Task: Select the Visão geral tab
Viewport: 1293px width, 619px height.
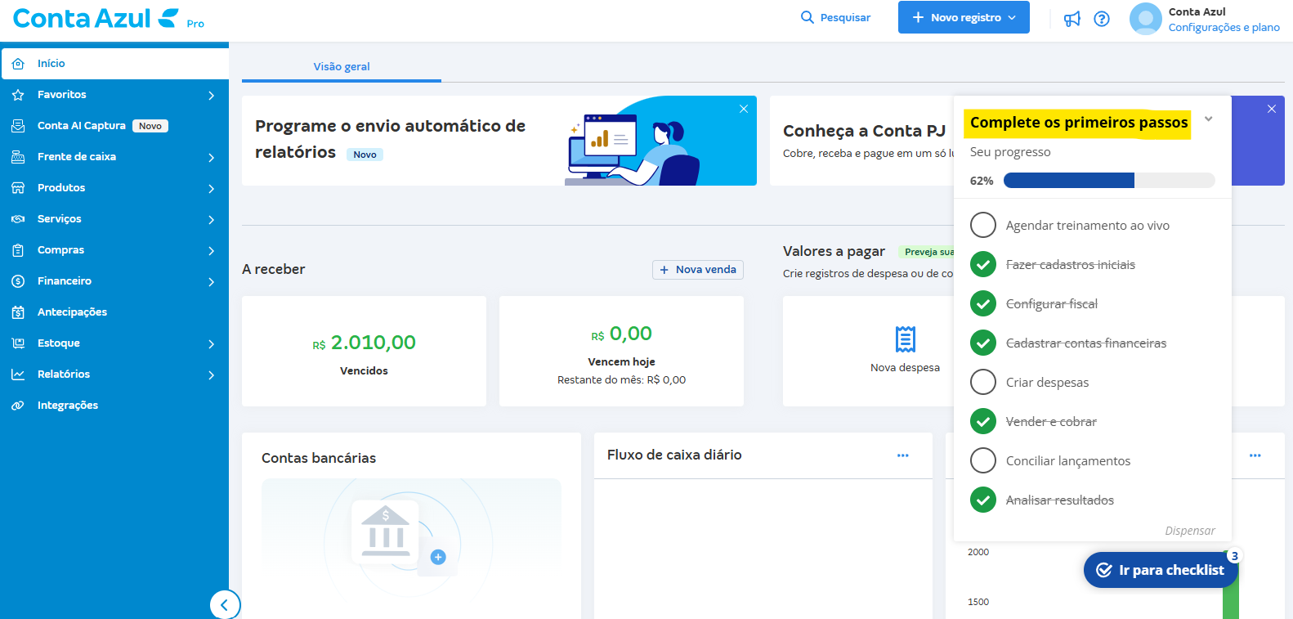Action: pos(342,66)
